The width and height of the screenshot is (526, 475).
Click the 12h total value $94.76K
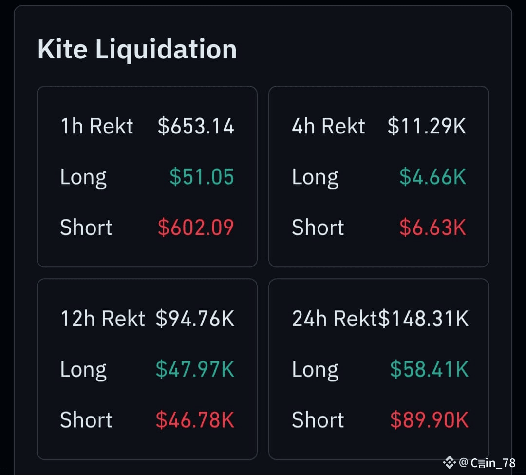pos(195,319)
